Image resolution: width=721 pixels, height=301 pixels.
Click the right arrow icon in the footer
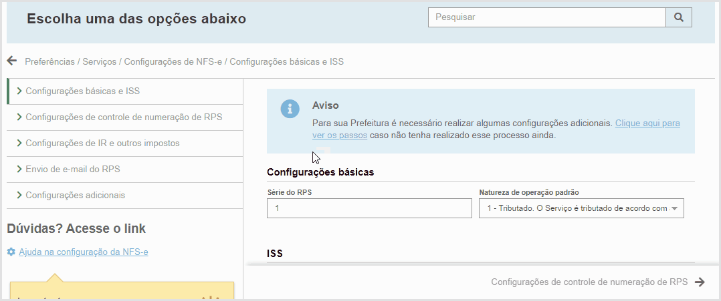click(x=700, y=282)
